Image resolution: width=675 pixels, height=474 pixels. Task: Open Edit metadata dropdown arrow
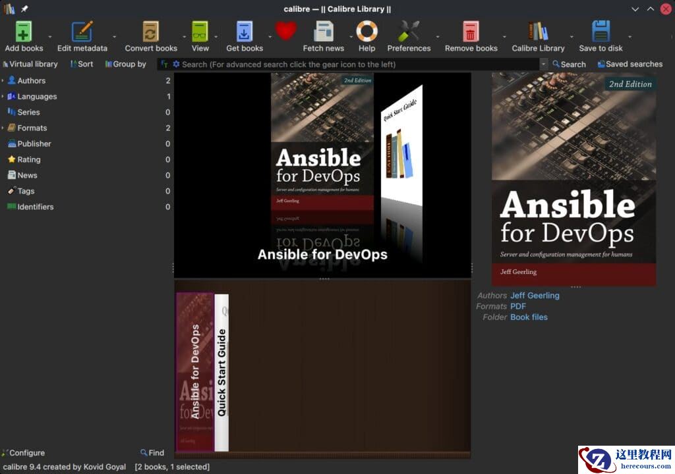(x=114, y=37)
